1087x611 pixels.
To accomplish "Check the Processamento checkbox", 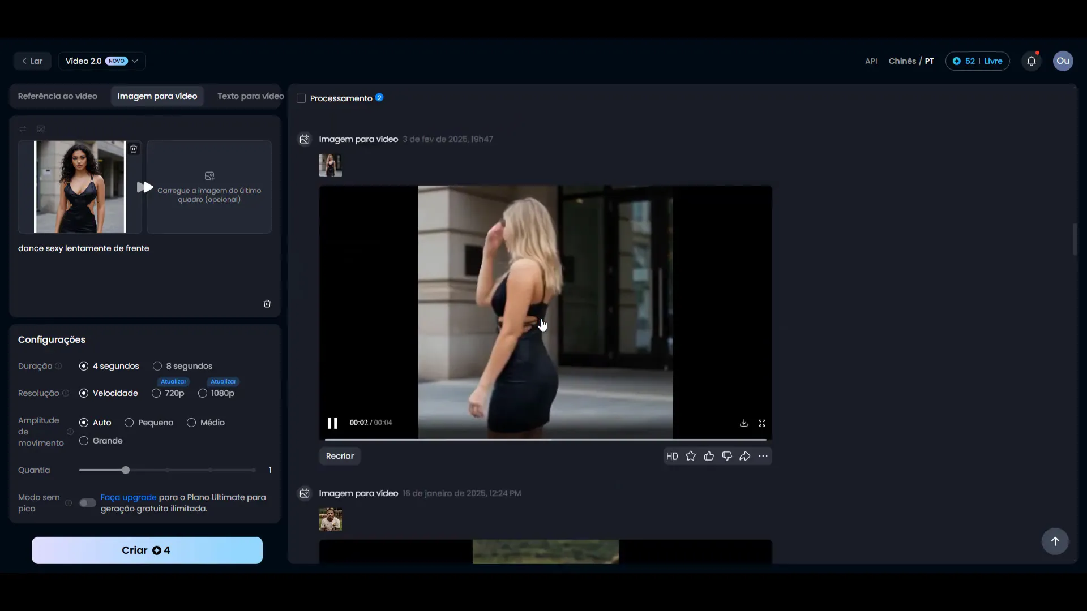I will [x=301, y=98].
